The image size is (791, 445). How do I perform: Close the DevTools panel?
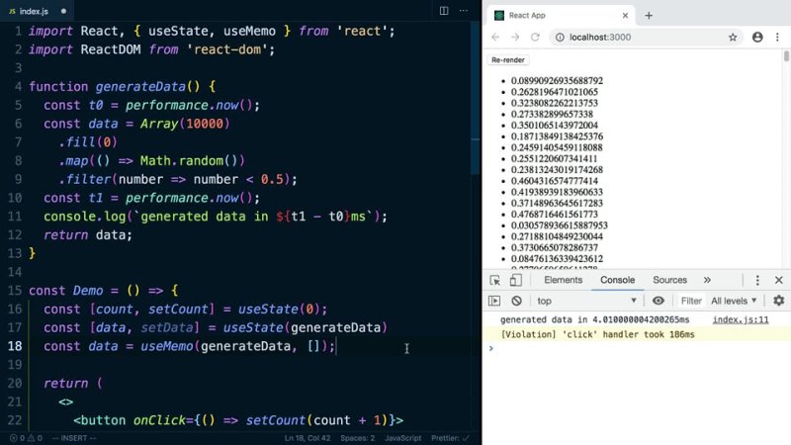[x=779, y=280]
